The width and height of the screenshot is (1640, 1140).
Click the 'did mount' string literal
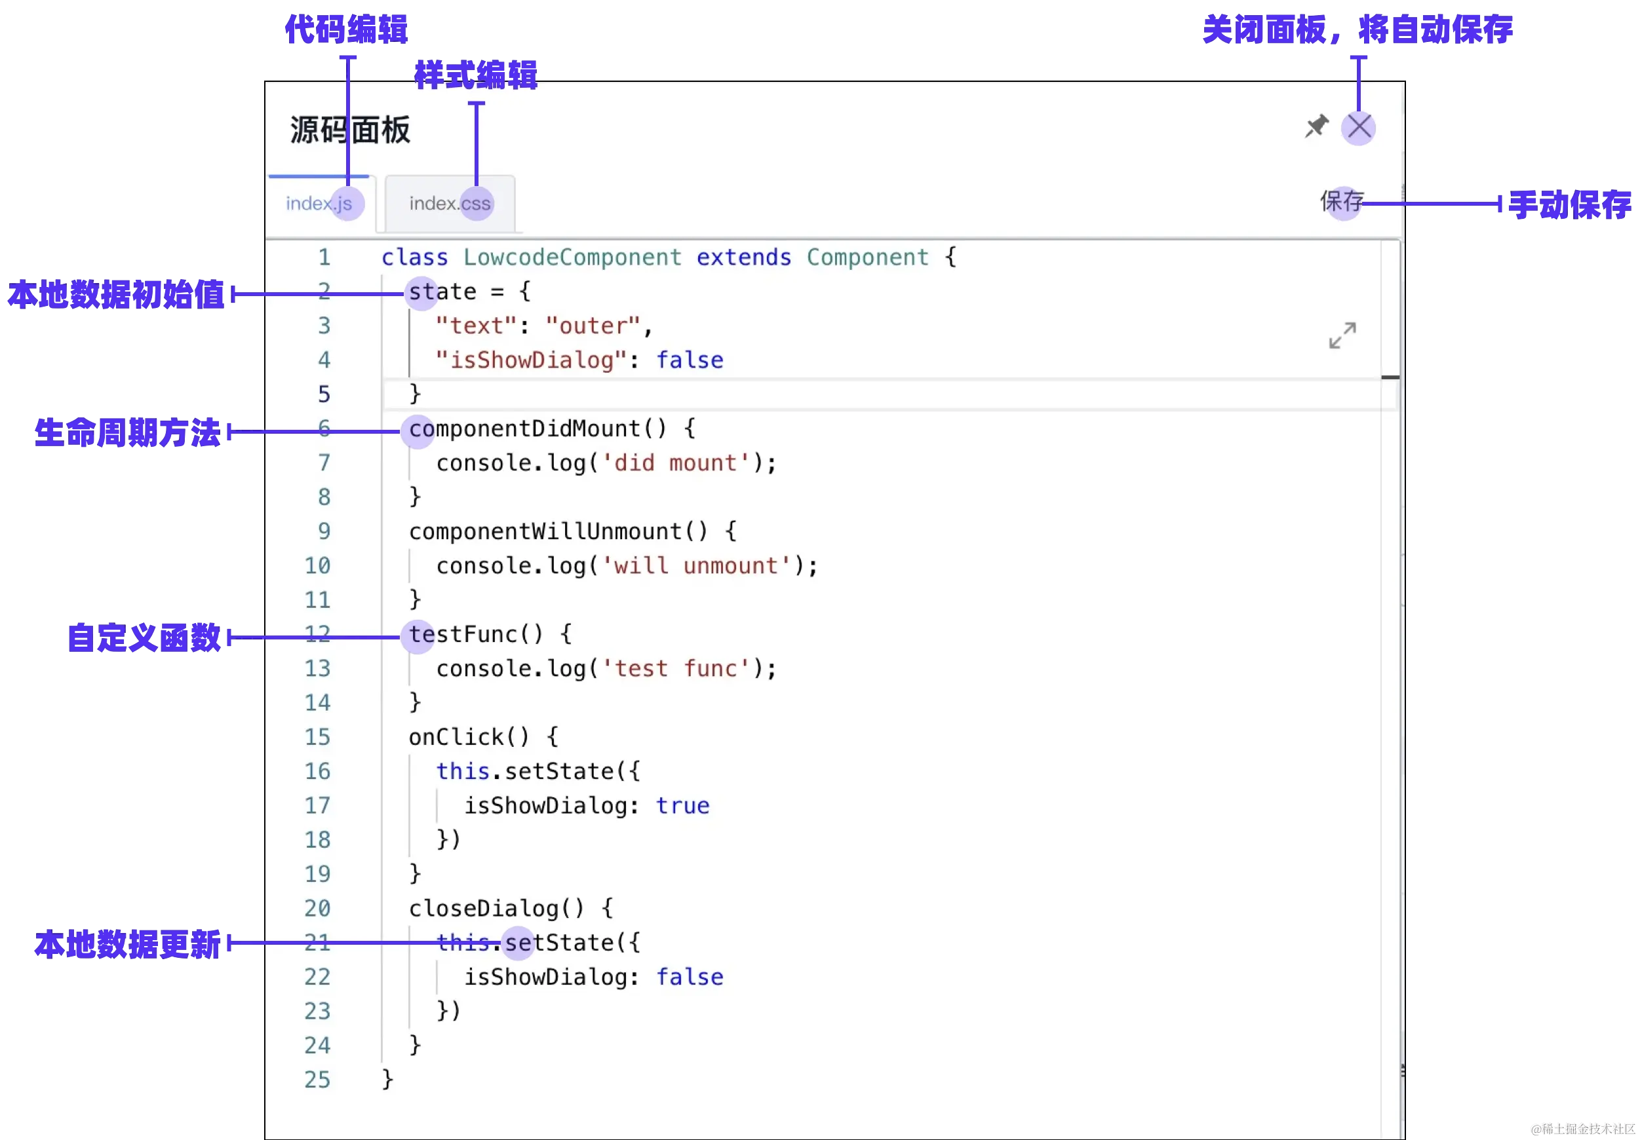pyautogui.click(x=675, y=463)
